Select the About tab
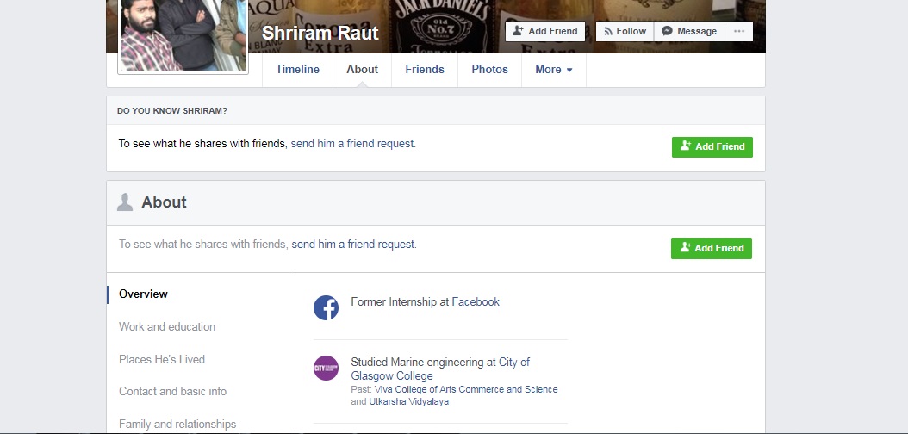Image resolution: width=908 pixels, height=434 pixels. 362,70
